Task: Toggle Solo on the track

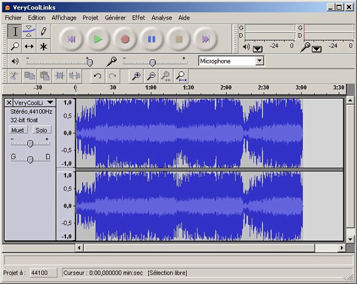Action: (42, 130)
